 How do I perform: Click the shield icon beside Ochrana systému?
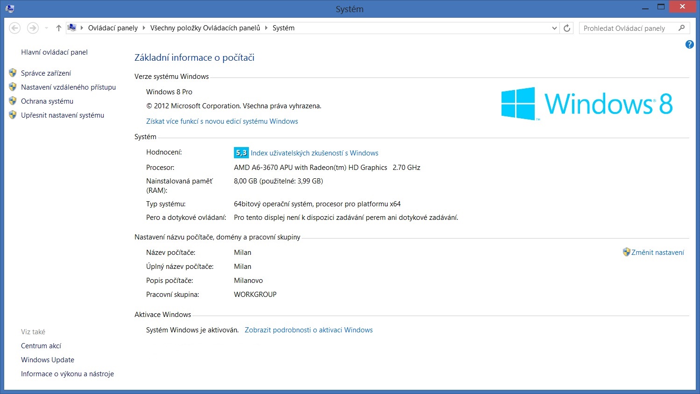(x=13, y=101)
